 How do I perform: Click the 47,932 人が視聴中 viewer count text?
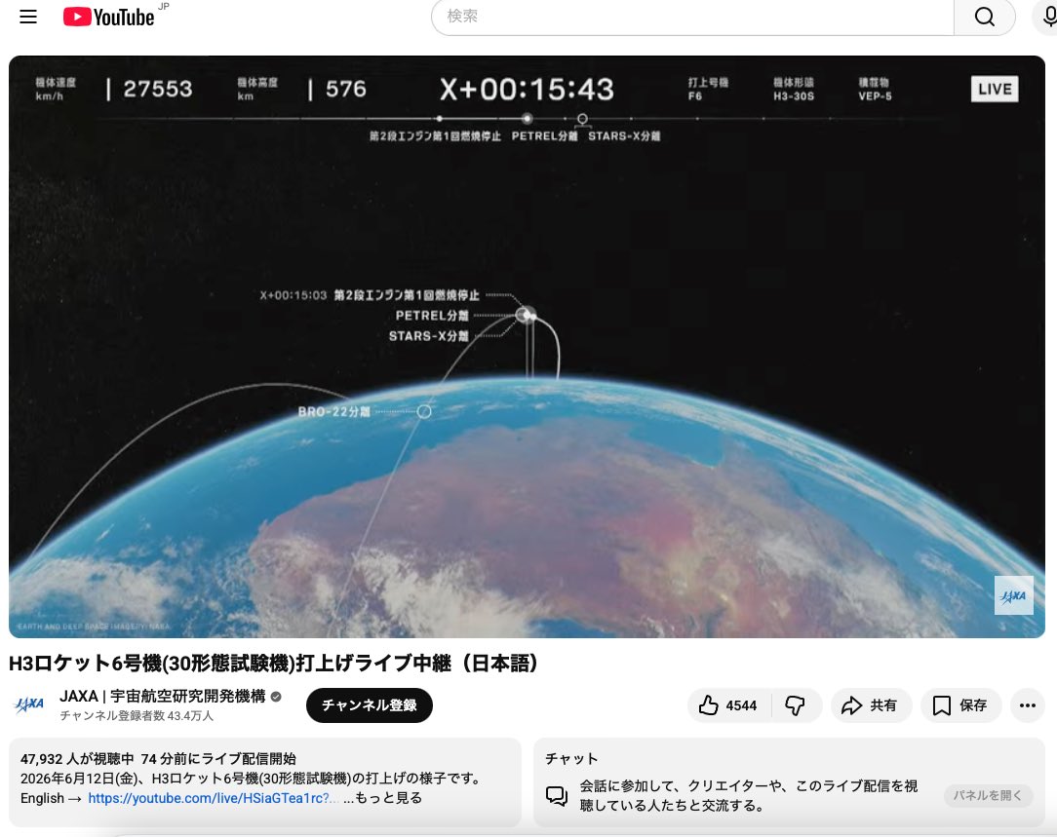click(x=78, y=759)
